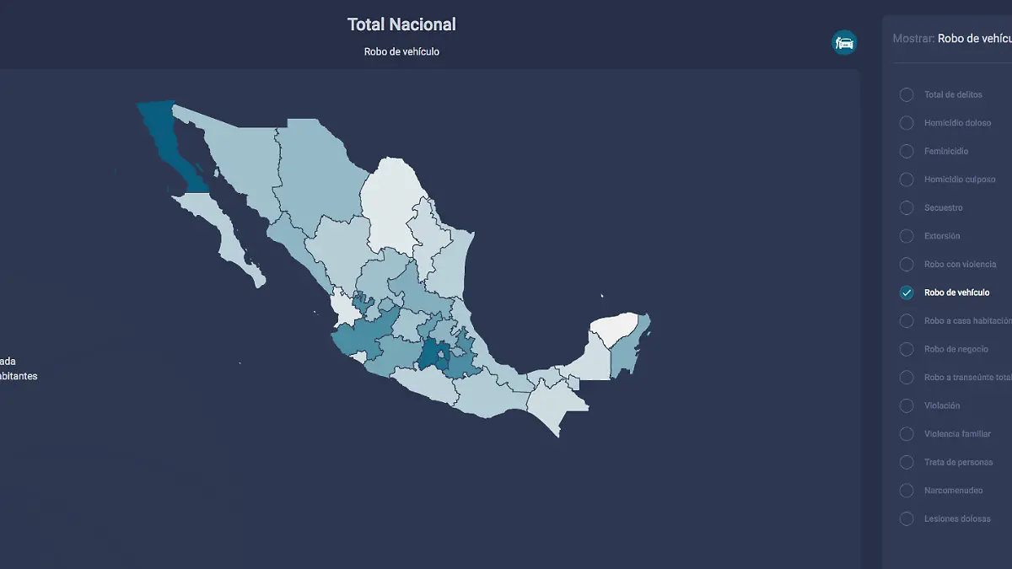
Task: Select the Total de delitos option
Action: click(x=907, y=94)
